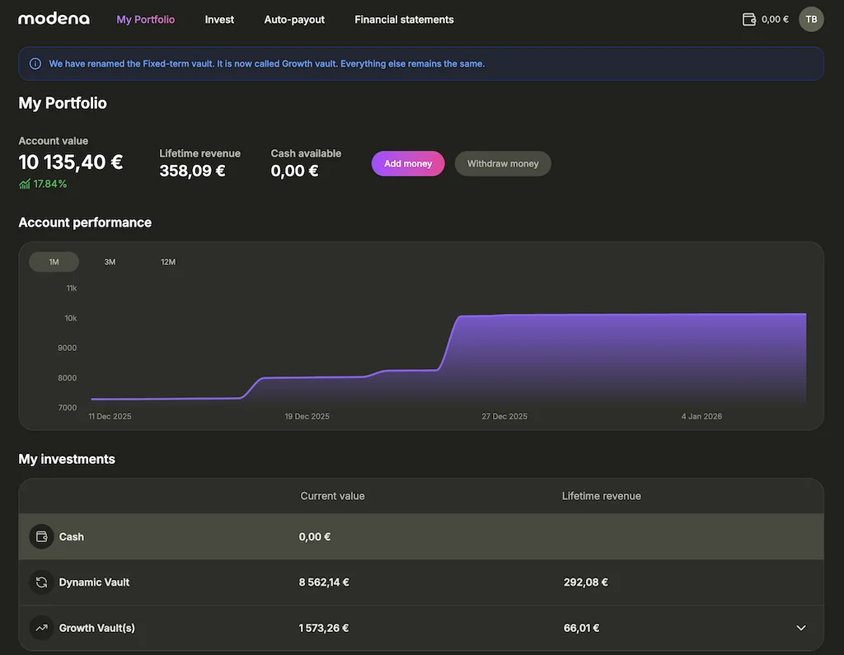Select the 1M chart range
This screenshot has height=655, width=844.
click(x=53, y=261)
